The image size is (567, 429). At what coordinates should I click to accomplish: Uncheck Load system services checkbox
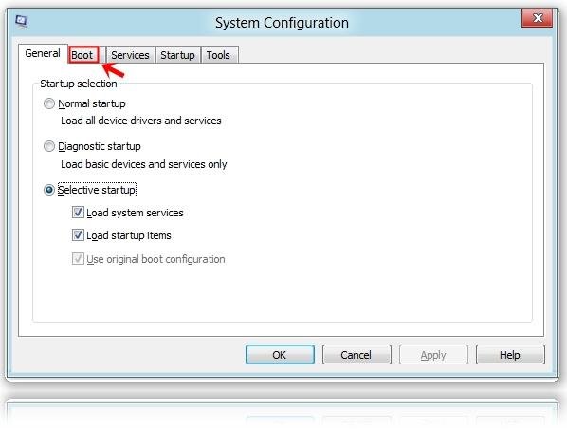78,213
